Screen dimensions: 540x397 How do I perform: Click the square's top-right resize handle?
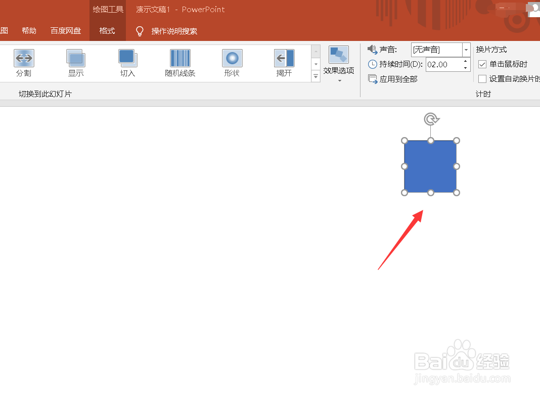(x=457, y=141)
